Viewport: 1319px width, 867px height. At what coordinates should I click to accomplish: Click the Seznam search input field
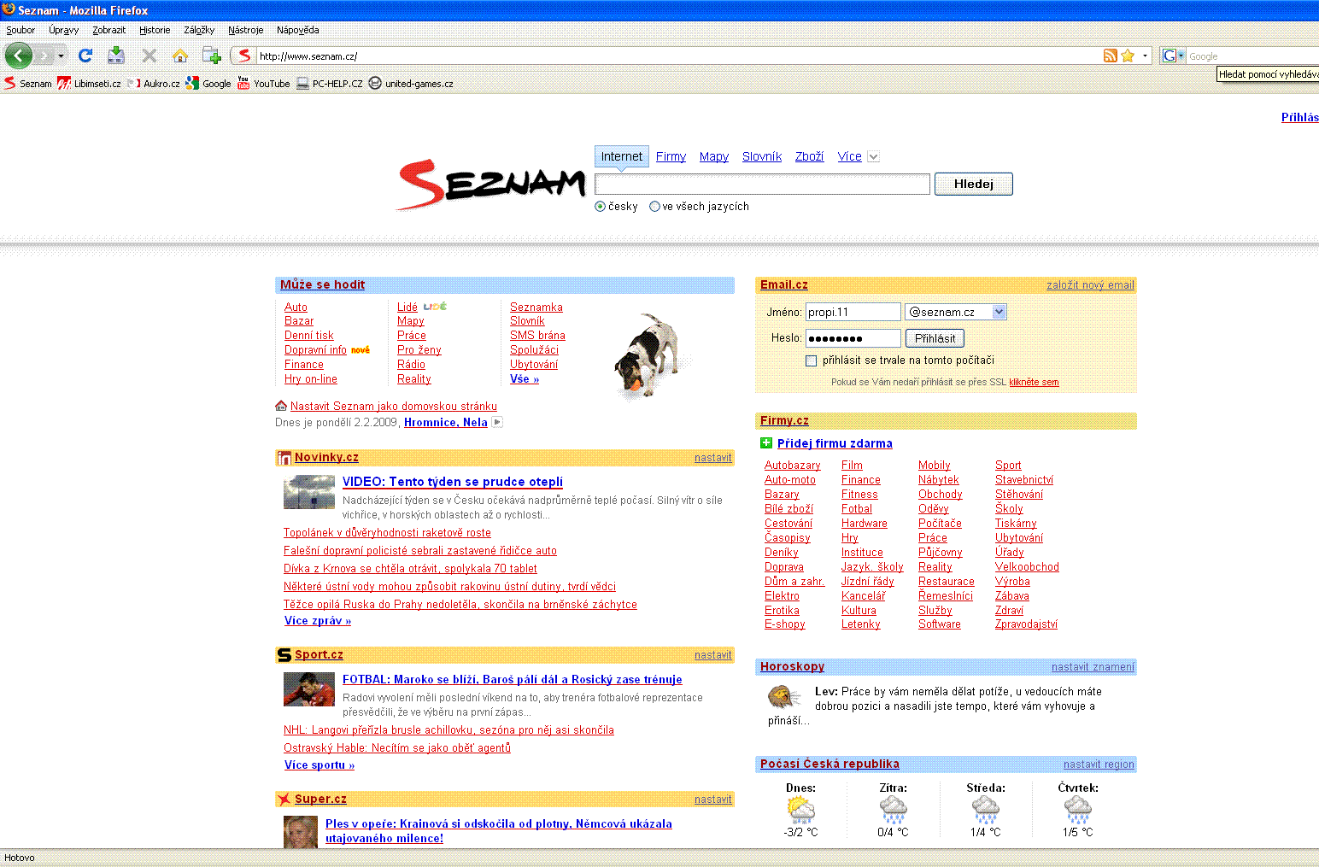pyautogui.click(x=762, y=184)
